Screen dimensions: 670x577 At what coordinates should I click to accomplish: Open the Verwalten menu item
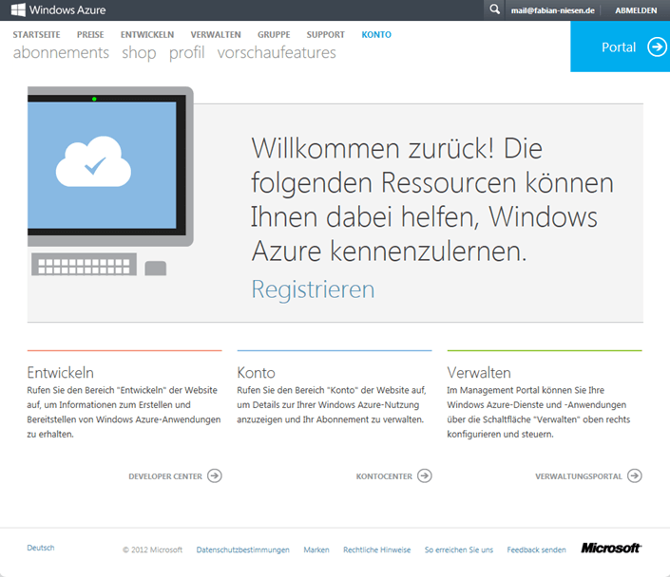(x=216, y=34)
